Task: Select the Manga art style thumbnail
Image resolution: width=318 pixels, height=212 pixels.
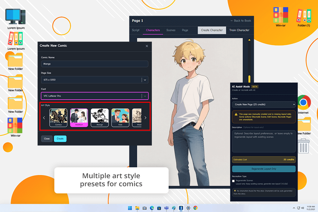Action: tap(100, 118)
